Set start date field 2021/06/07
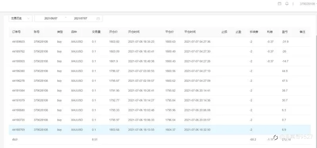The height and width of the screenshot is (148, 317). (x=51, y=18)
